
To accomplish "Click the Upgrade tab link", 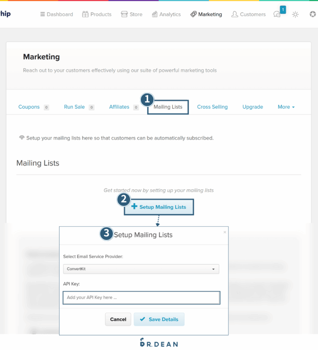I will (x=253, y=107).
